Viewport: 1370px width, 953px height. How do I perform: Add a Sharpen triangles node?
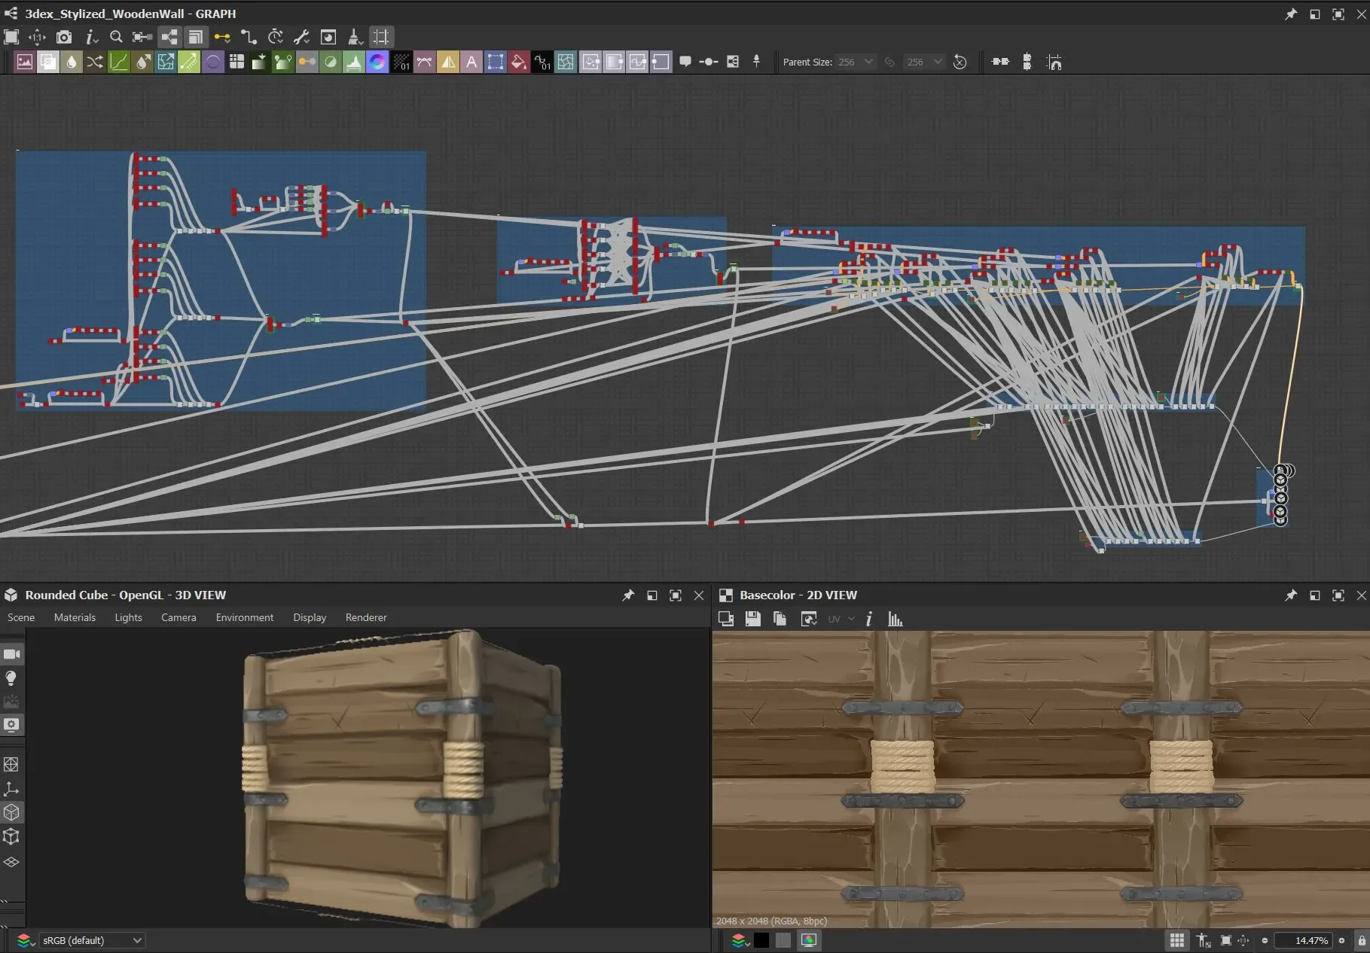[x=448, y=62]
